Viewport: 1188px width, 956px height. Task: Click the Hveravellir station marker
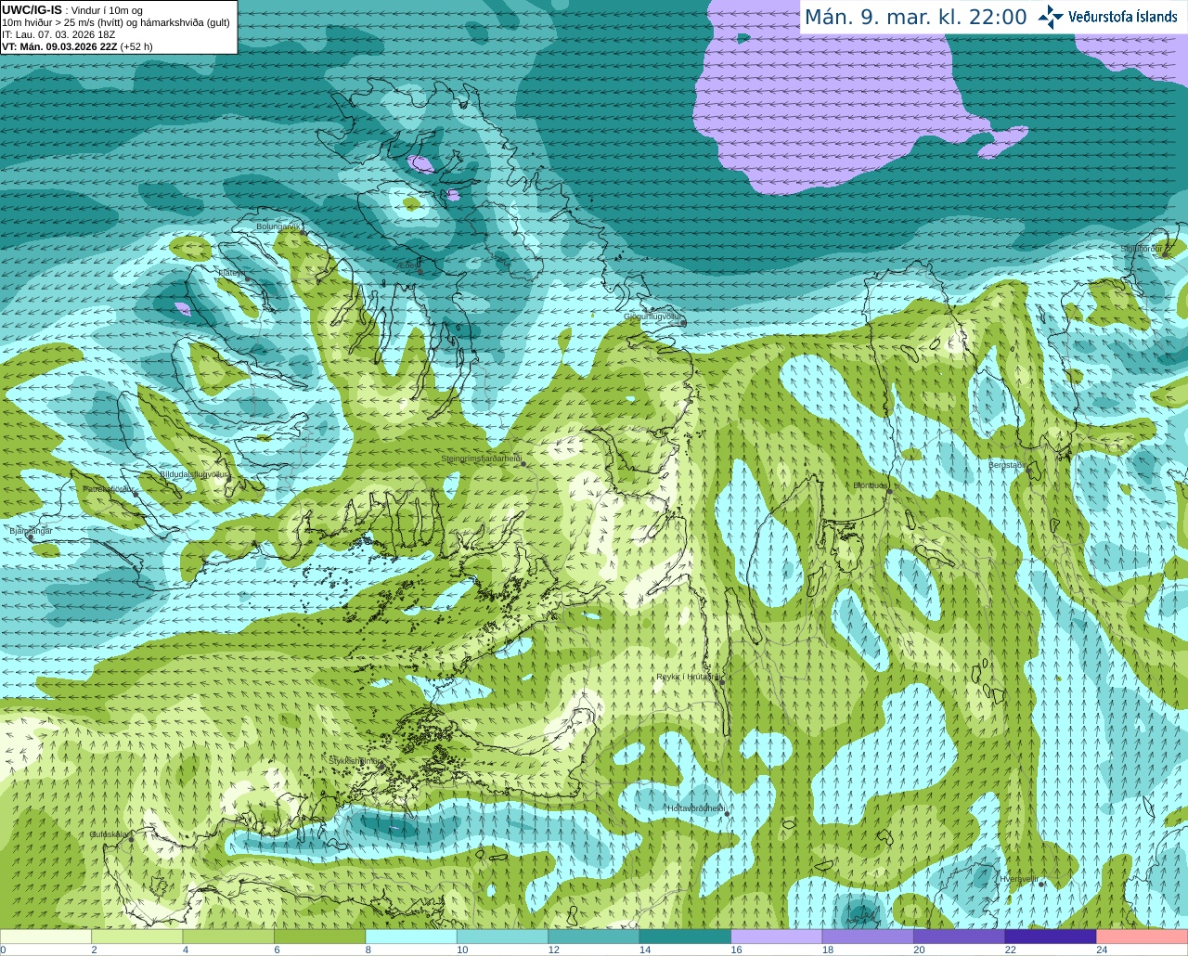pyautogui.click(x=1041, y=884)
